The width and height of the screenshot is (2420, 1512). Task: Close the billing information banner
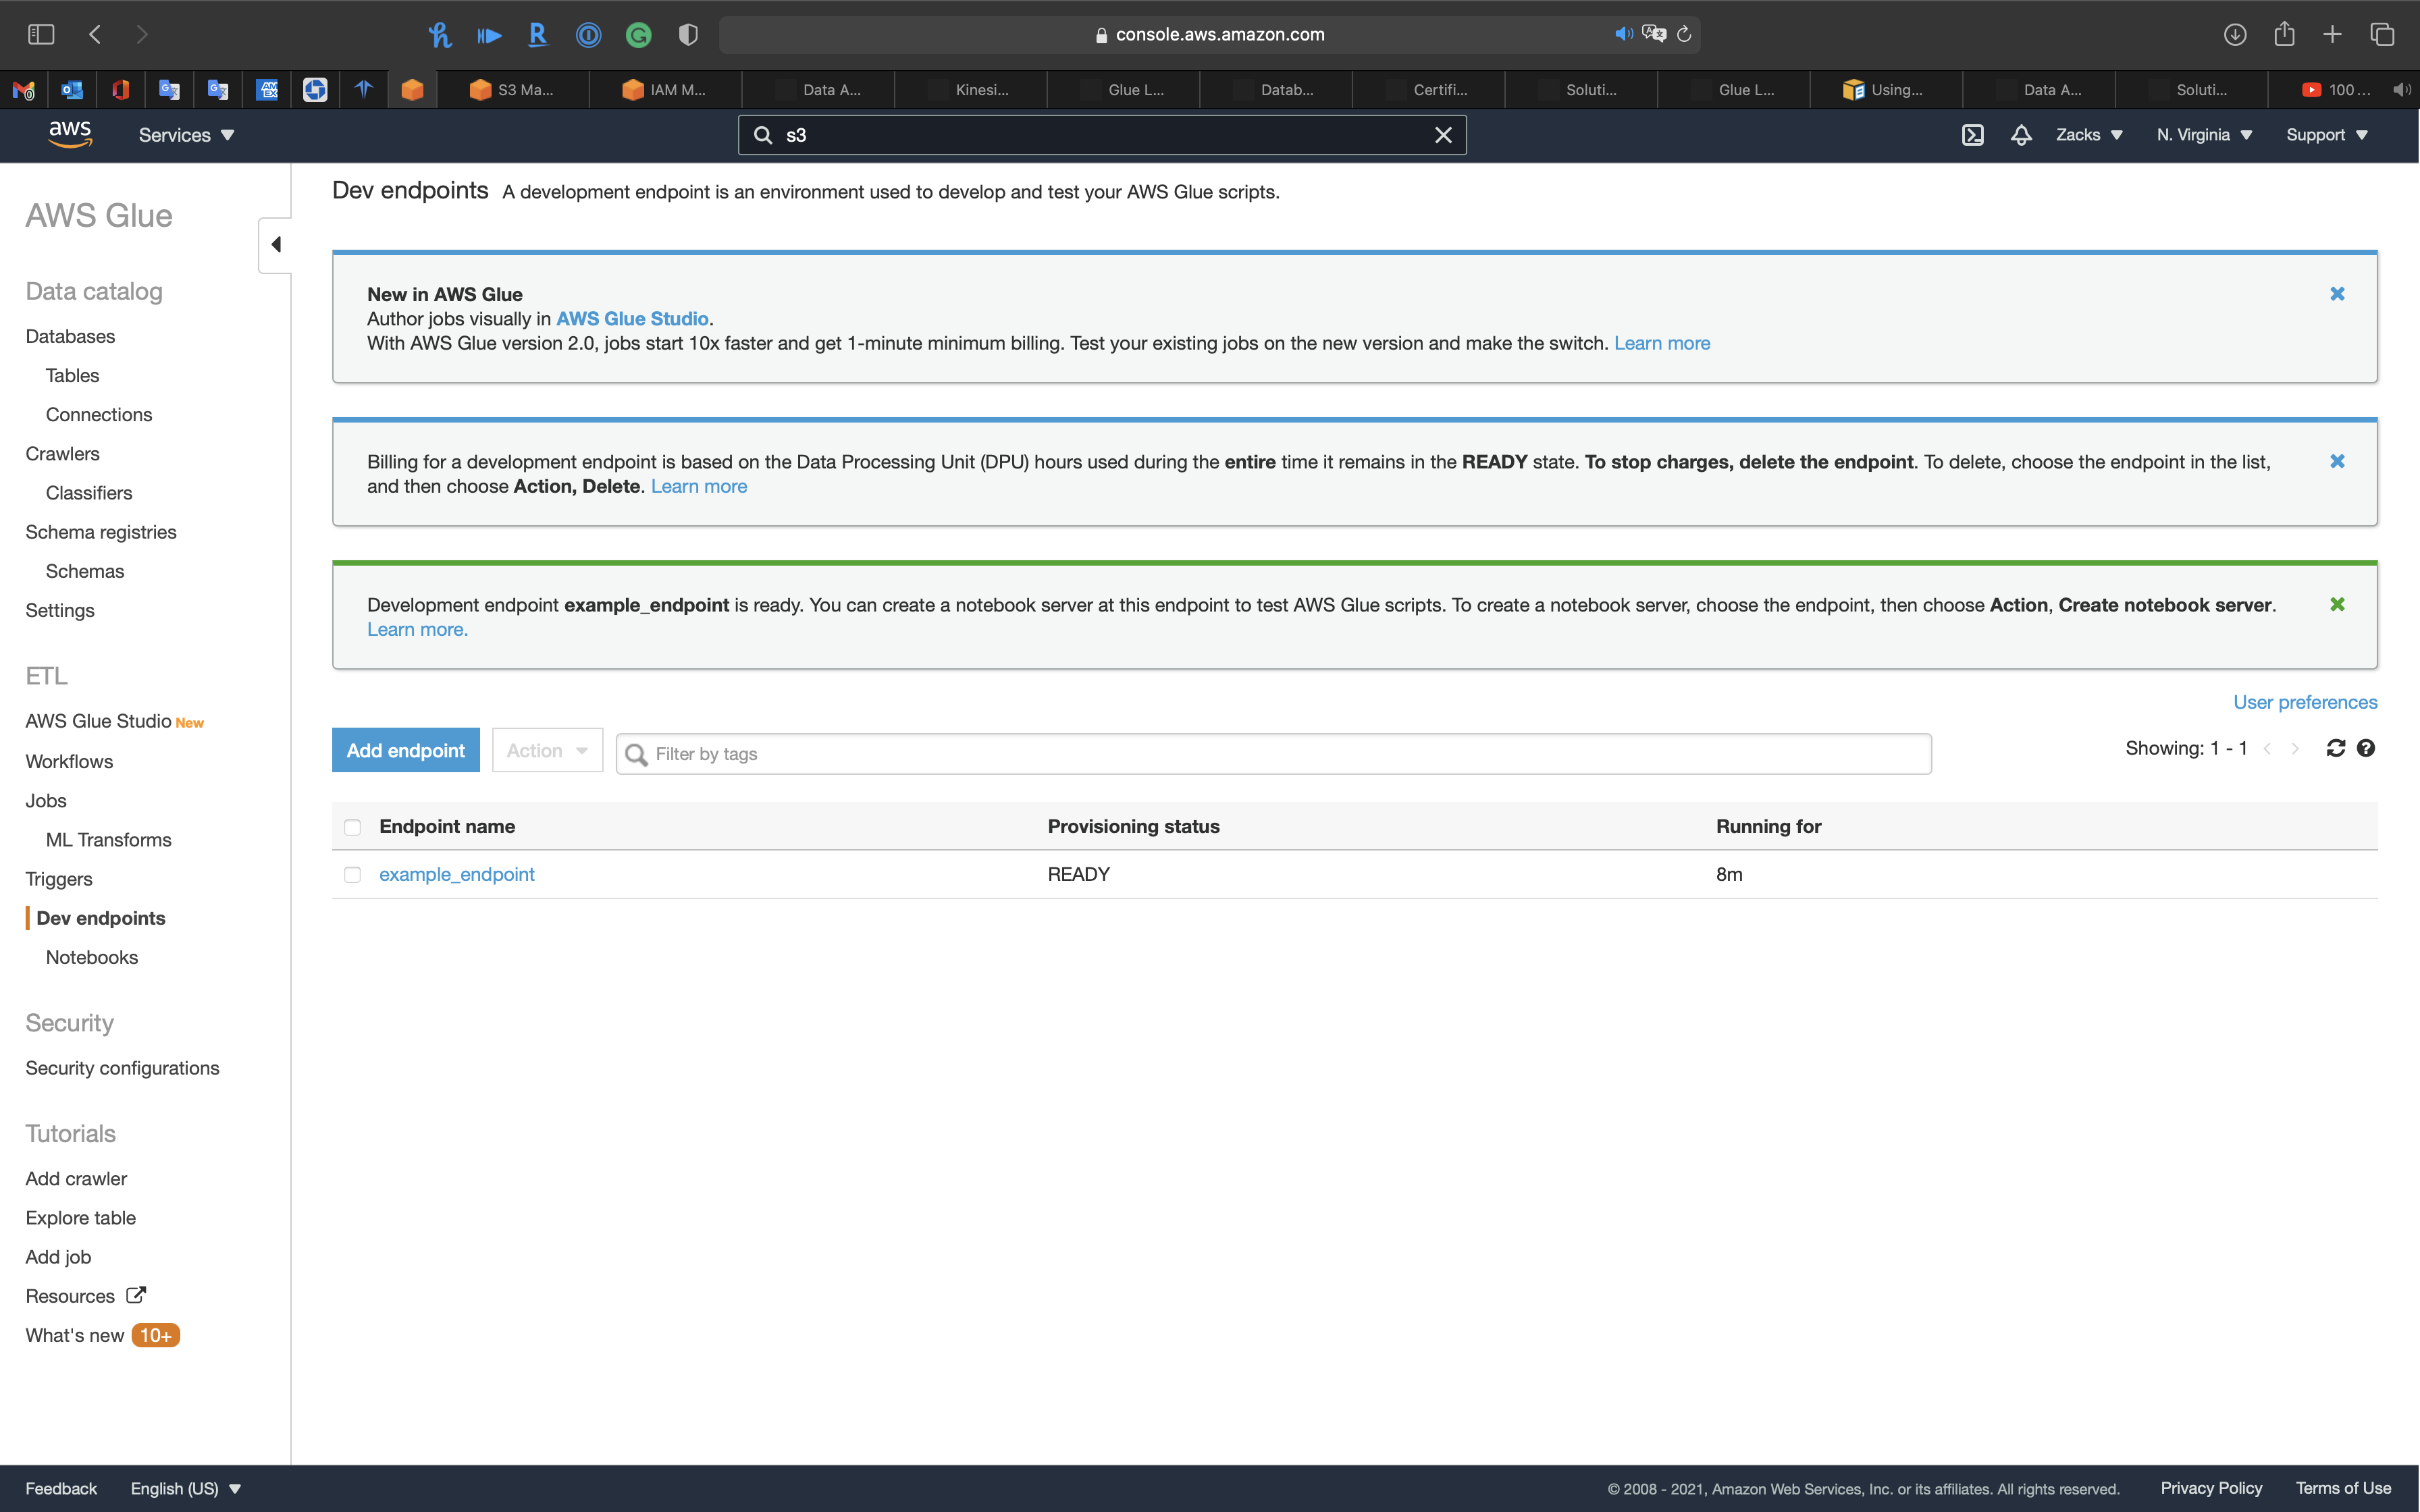(2337, 461)
